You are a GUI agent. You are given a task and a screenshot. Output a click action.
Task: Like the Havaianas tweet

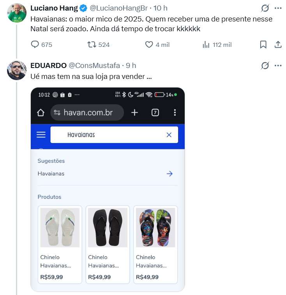click(x=149, y=45)
